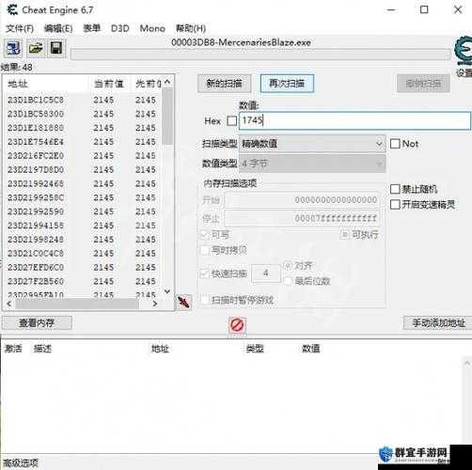
Task: Open the 表单 menu
Action: 92,28
